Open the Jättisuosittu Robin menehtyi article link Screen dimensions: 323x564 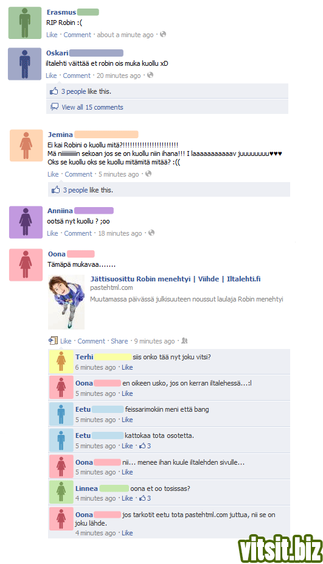175,279
